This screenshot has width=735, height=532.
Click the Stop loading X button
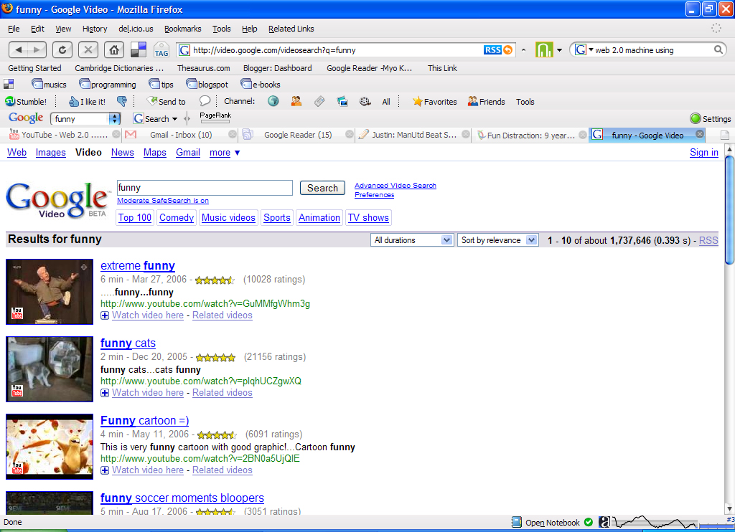click(x=88, y=49)
